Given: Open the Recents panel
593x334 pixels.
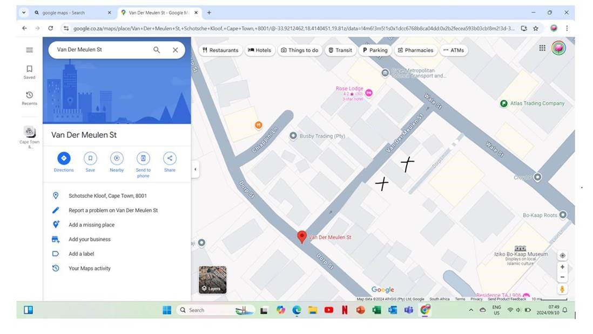Looking at the screenshot, I should click(x=29, y=98).
